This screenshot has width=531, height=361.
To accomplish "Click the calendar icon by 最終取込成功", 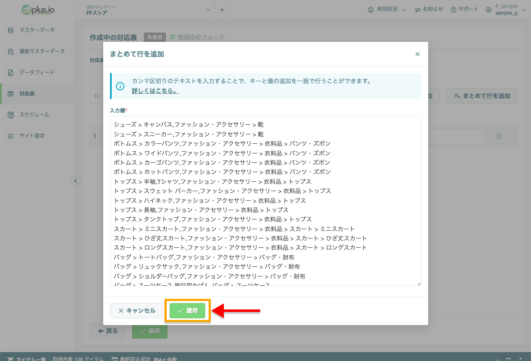I will 114,359.
